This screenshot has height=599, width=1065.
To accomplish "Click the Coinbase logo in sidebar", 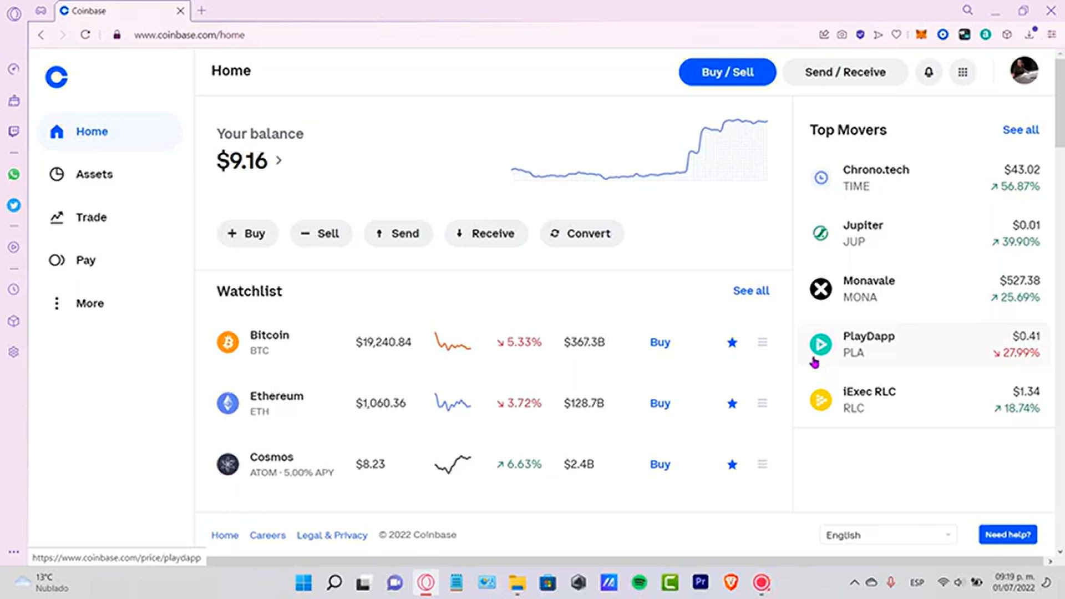I will 57,77.
